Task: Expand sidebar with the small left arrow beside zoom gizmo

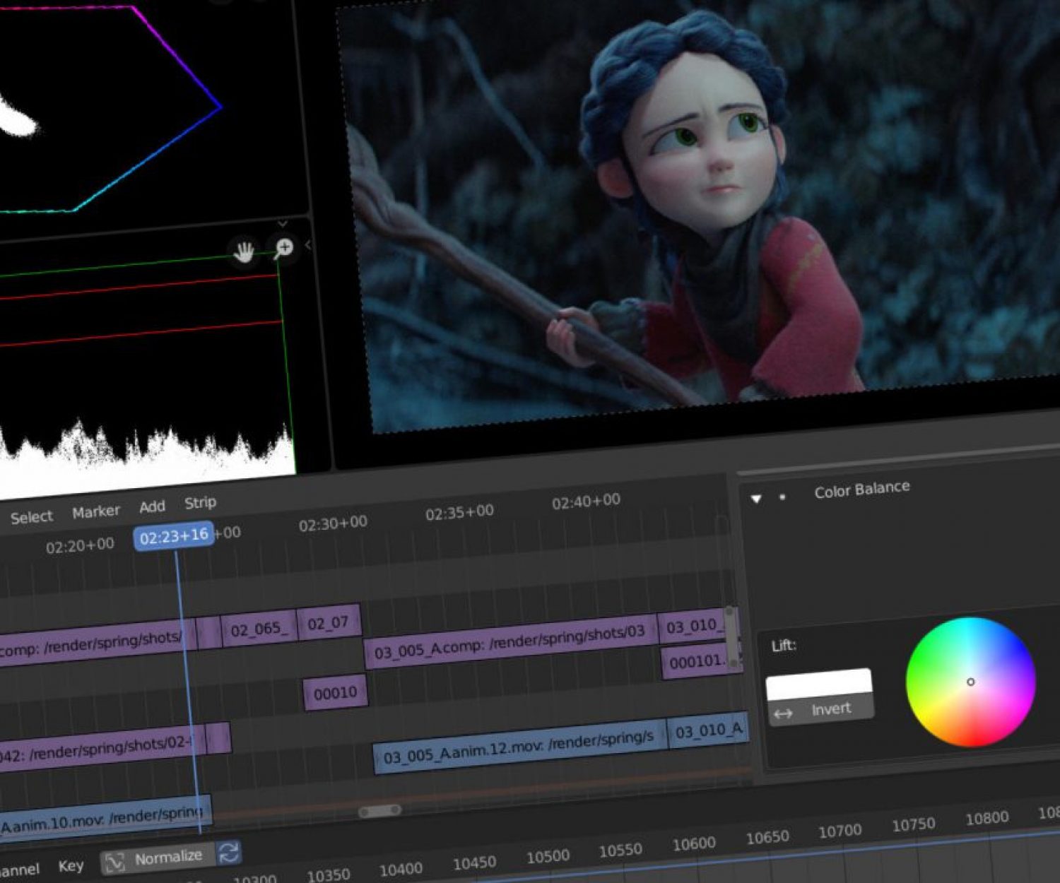Action: 308,245
